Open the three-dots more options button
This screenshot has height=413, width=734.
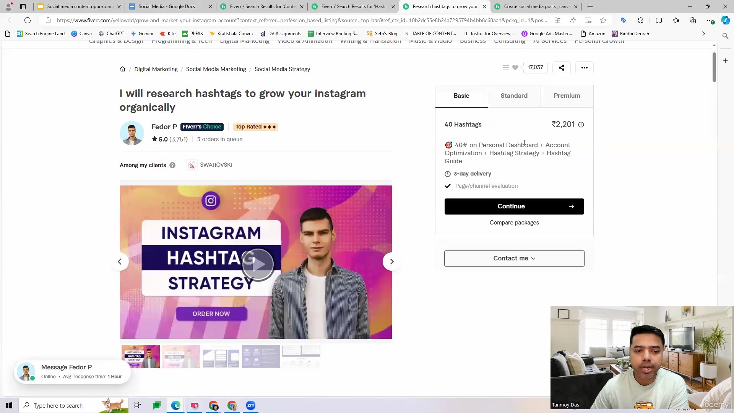584,68
